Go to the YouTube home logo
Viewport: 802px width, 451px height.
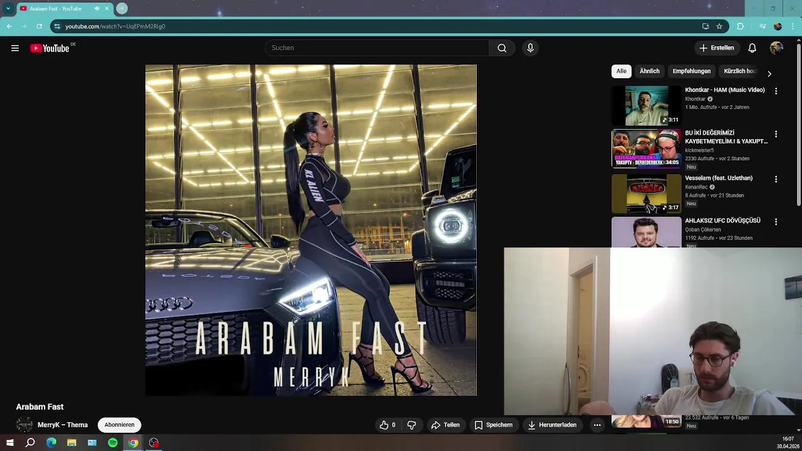50,48
